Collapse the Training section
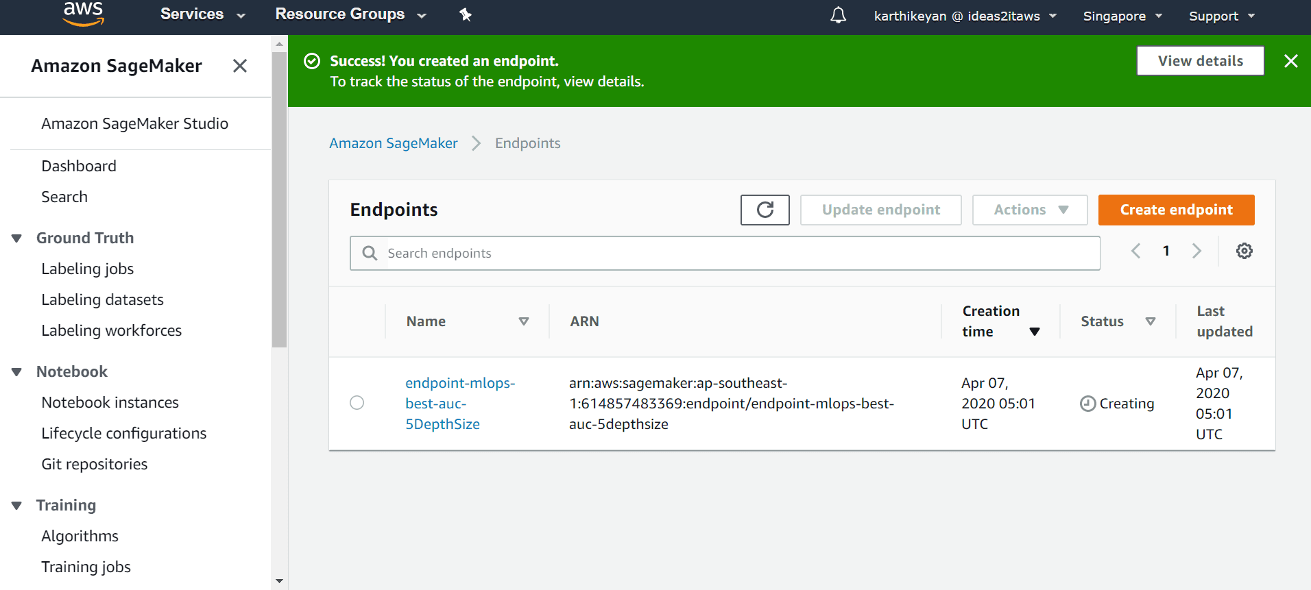This screenshot has height=590, width=1311. 17,506
